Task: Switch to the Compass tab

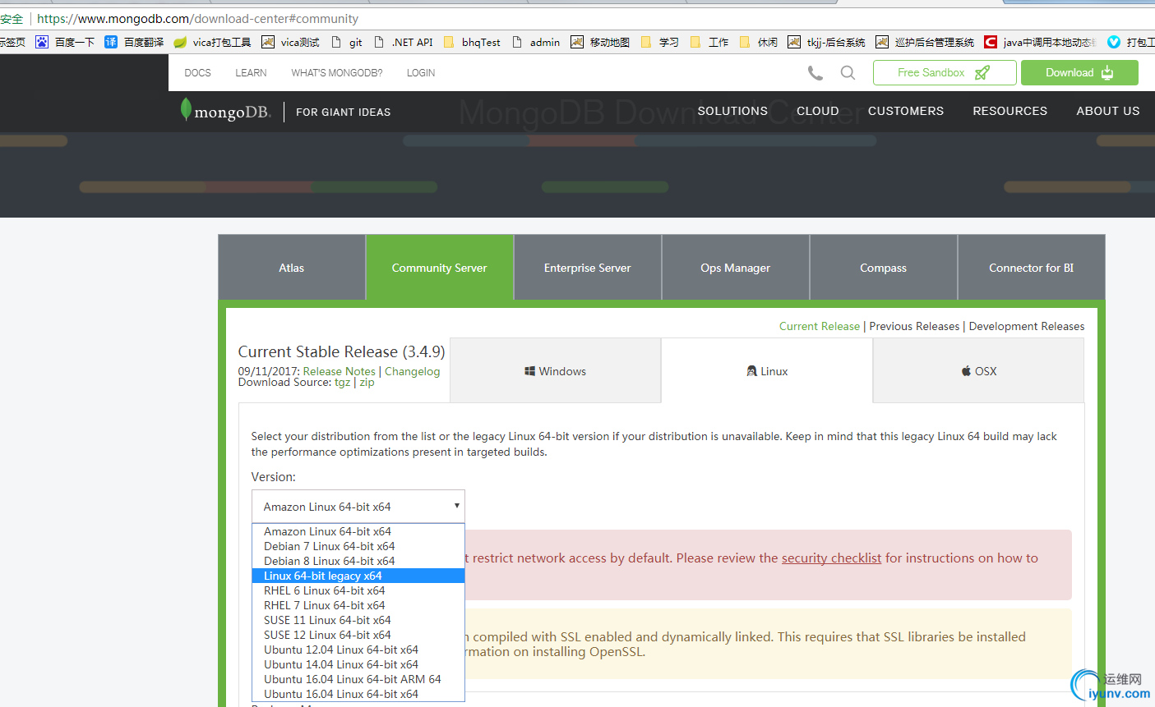Action: (884, 268)
